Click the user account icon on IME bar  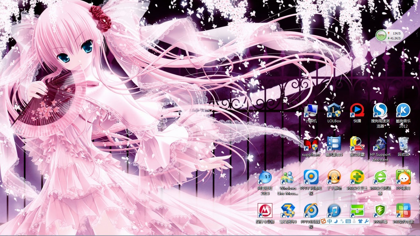tap(354, 221)
